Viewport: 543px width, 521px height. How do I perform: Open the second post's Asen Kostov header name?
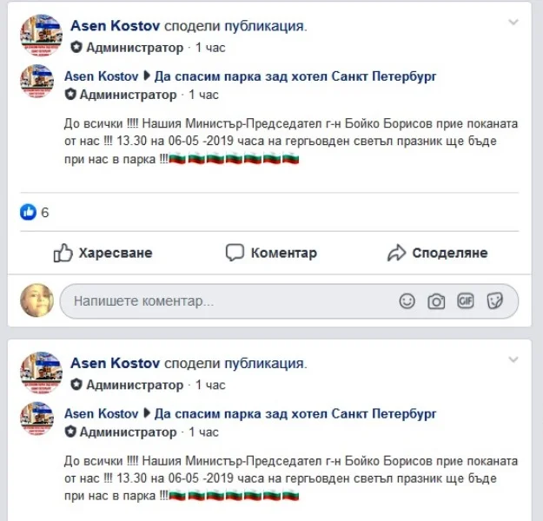click(115, 364)
